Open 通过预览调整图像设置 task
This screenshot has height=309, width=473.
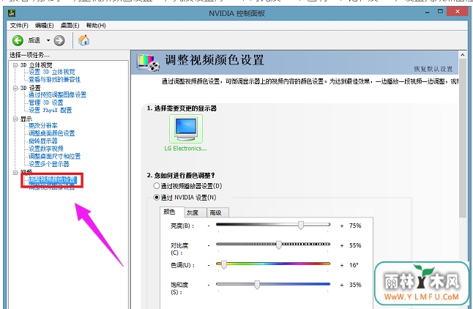pos(57,94)
